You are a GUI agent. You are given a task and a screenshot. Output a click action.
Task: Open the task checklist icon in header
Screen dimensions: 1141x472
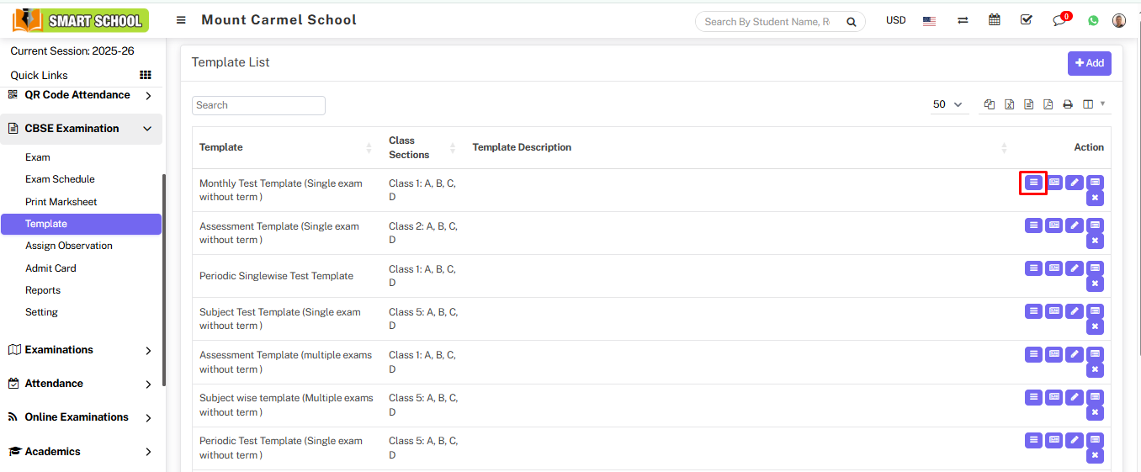pos(1026,20)
